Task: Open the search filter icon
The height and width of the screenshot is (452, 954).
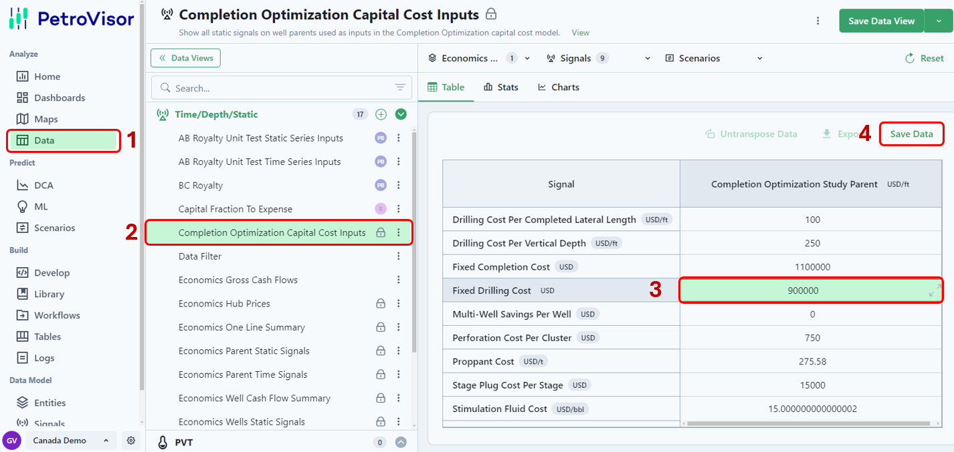Action: point(400,88)
